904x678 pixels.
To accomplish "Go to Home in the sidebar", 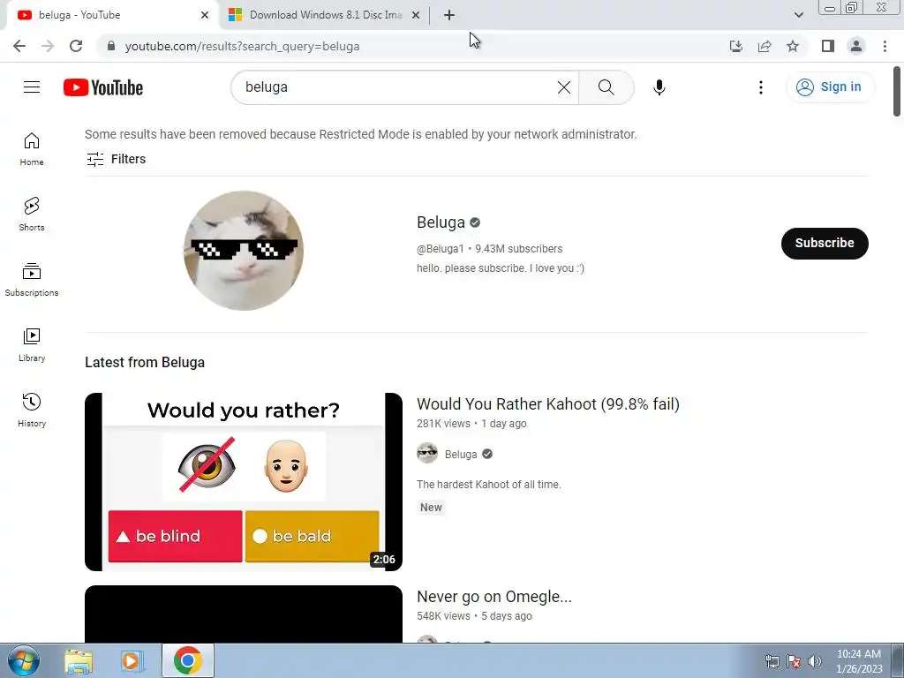I will click(x=32, y=149).
